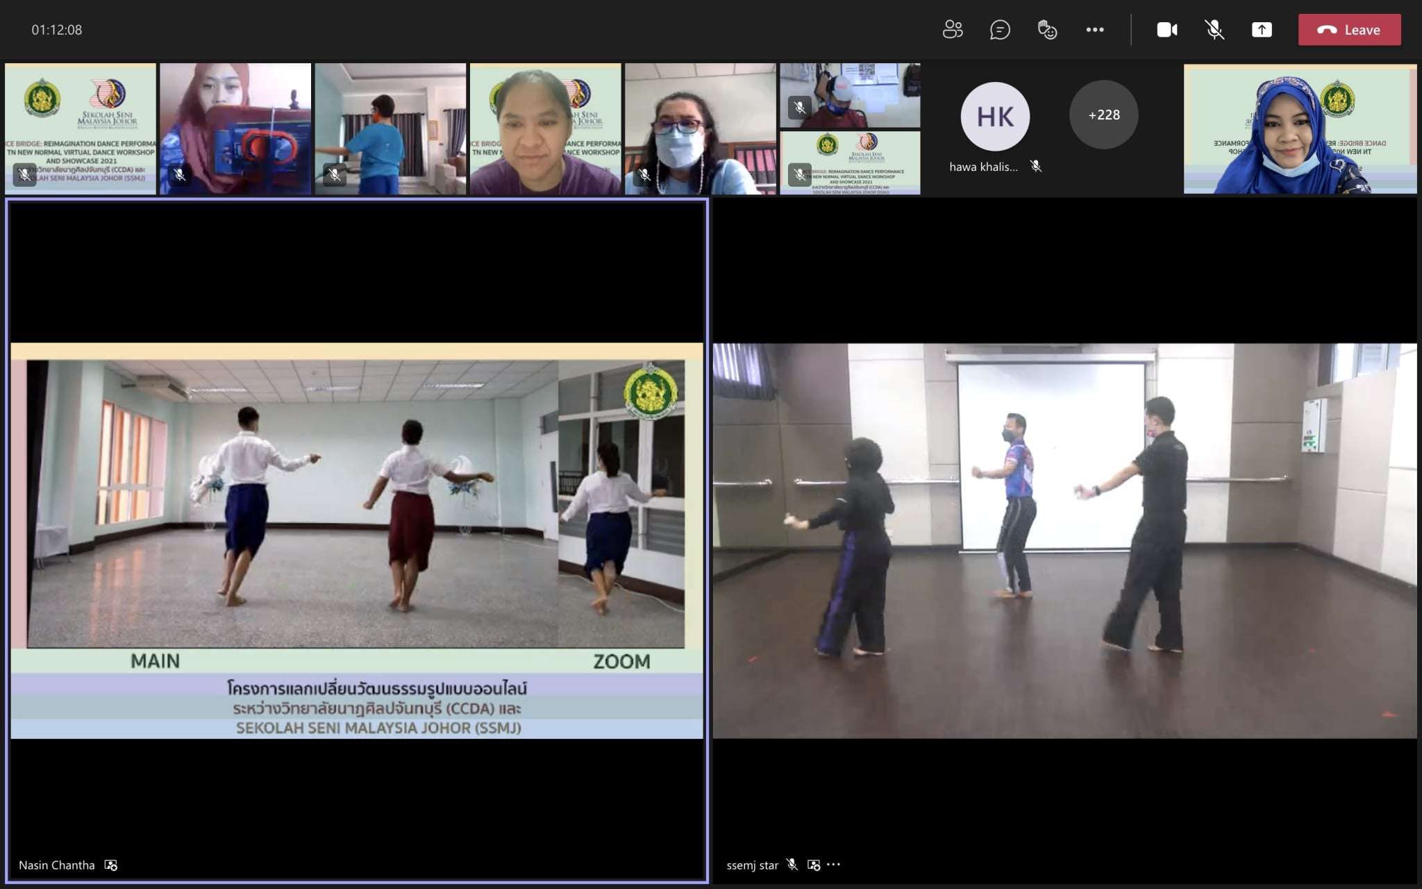Toggle the camera on or off
The width and height of the screenshot is (1422, 889).
coord(1166,30)
